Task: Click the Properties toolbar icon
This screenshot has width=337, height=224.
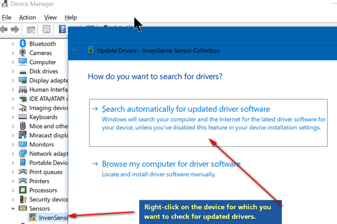Action: (x=46, y=30)
